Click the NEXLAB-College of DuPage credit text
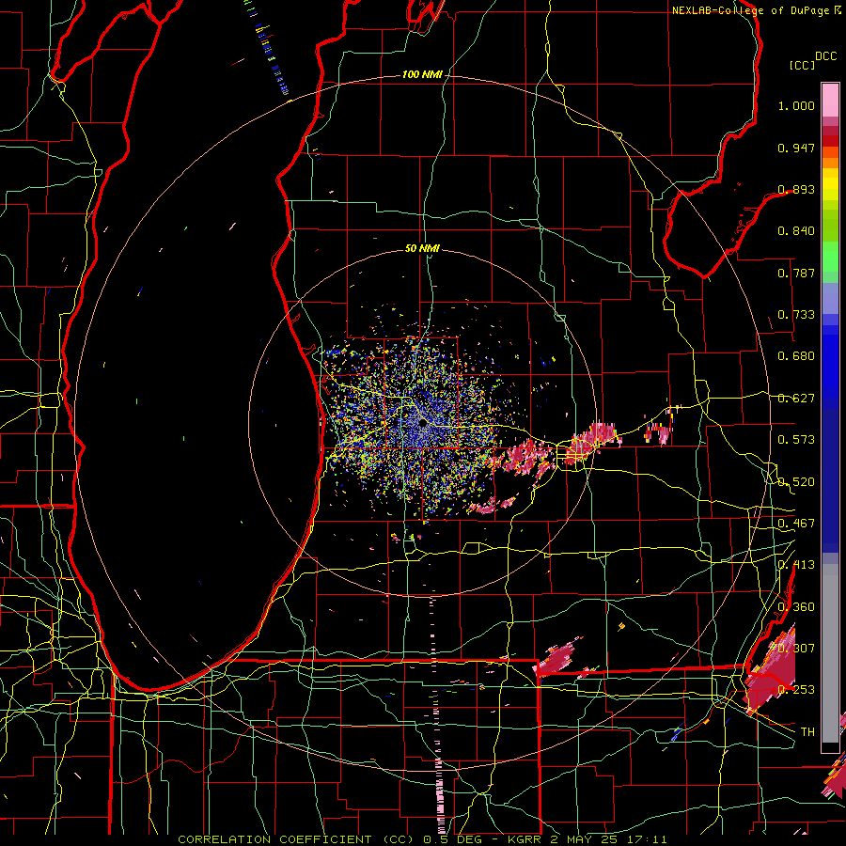Image resolution: width=846 pixels, height=846 pixels. click(x=750, y=10)
